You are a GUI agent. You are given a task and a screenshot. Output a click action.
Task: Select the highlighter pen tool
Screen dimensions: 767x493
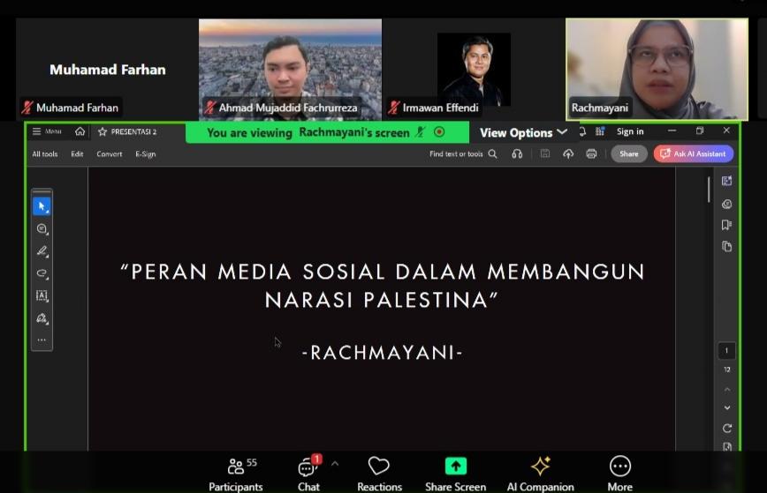[x=42, y=251]
